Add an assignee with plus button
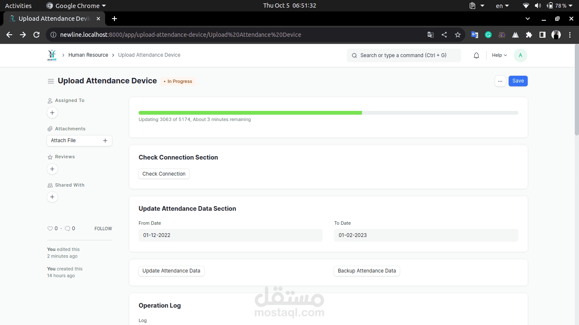Viewport: 579px width, 325px height. [52, 113]
